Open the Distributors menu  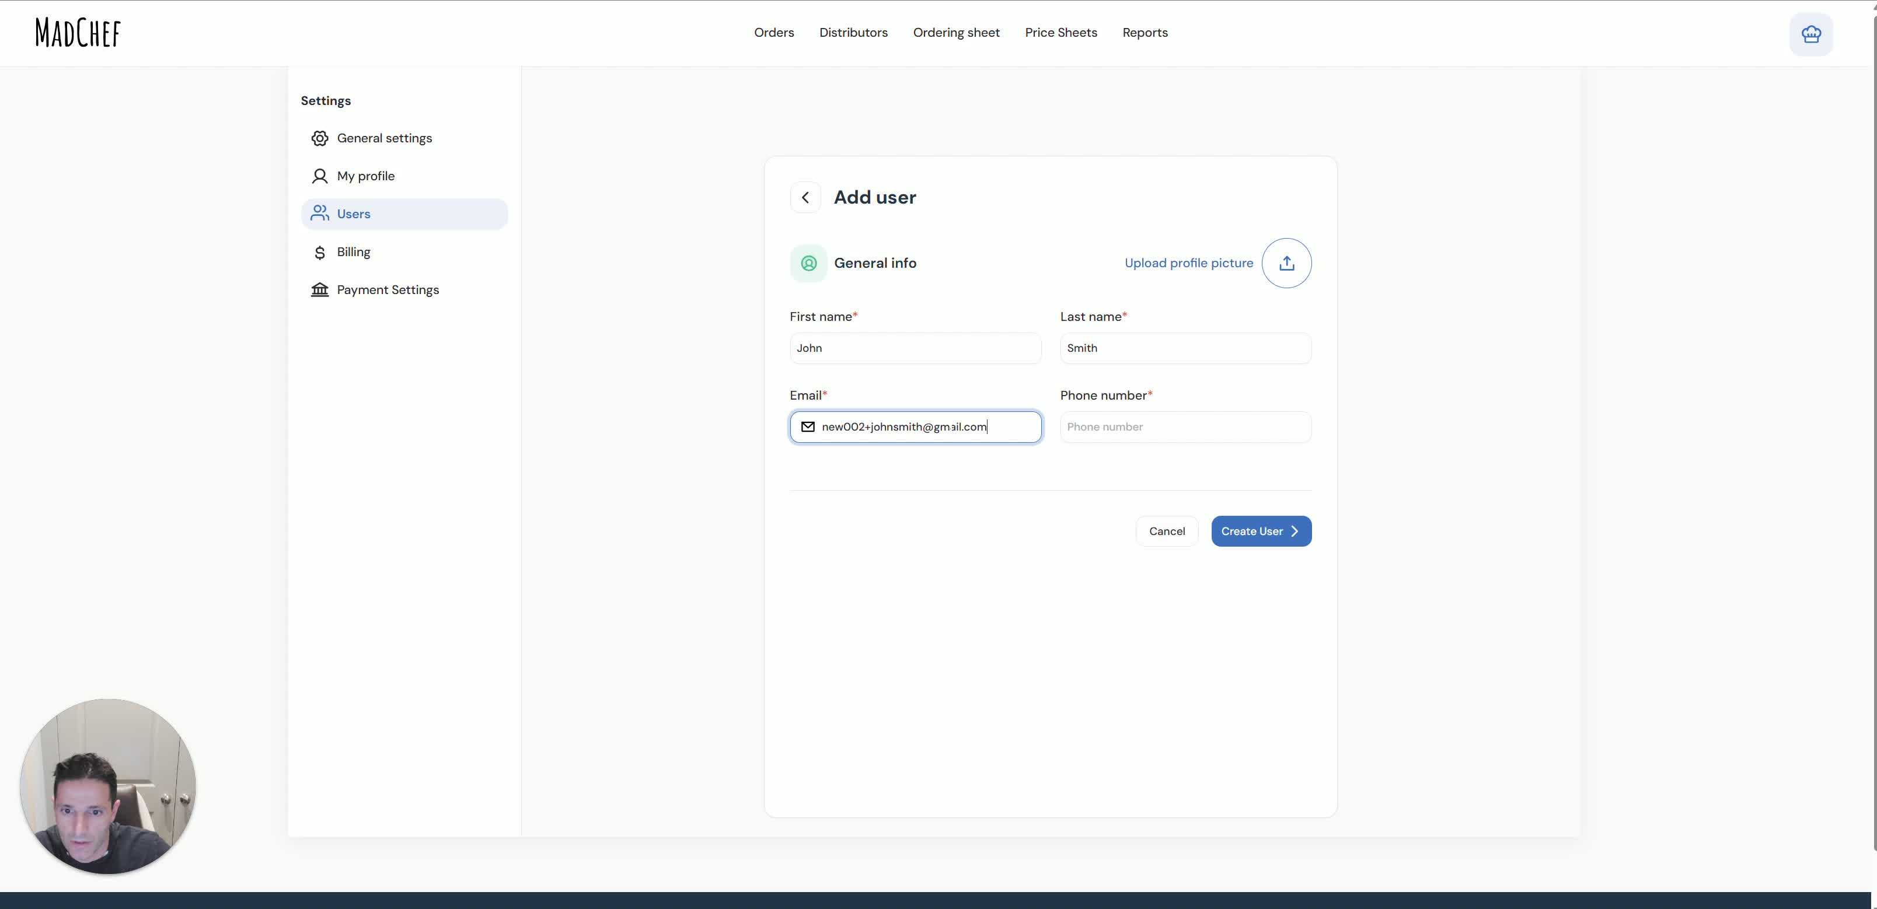tap(853, 33)
